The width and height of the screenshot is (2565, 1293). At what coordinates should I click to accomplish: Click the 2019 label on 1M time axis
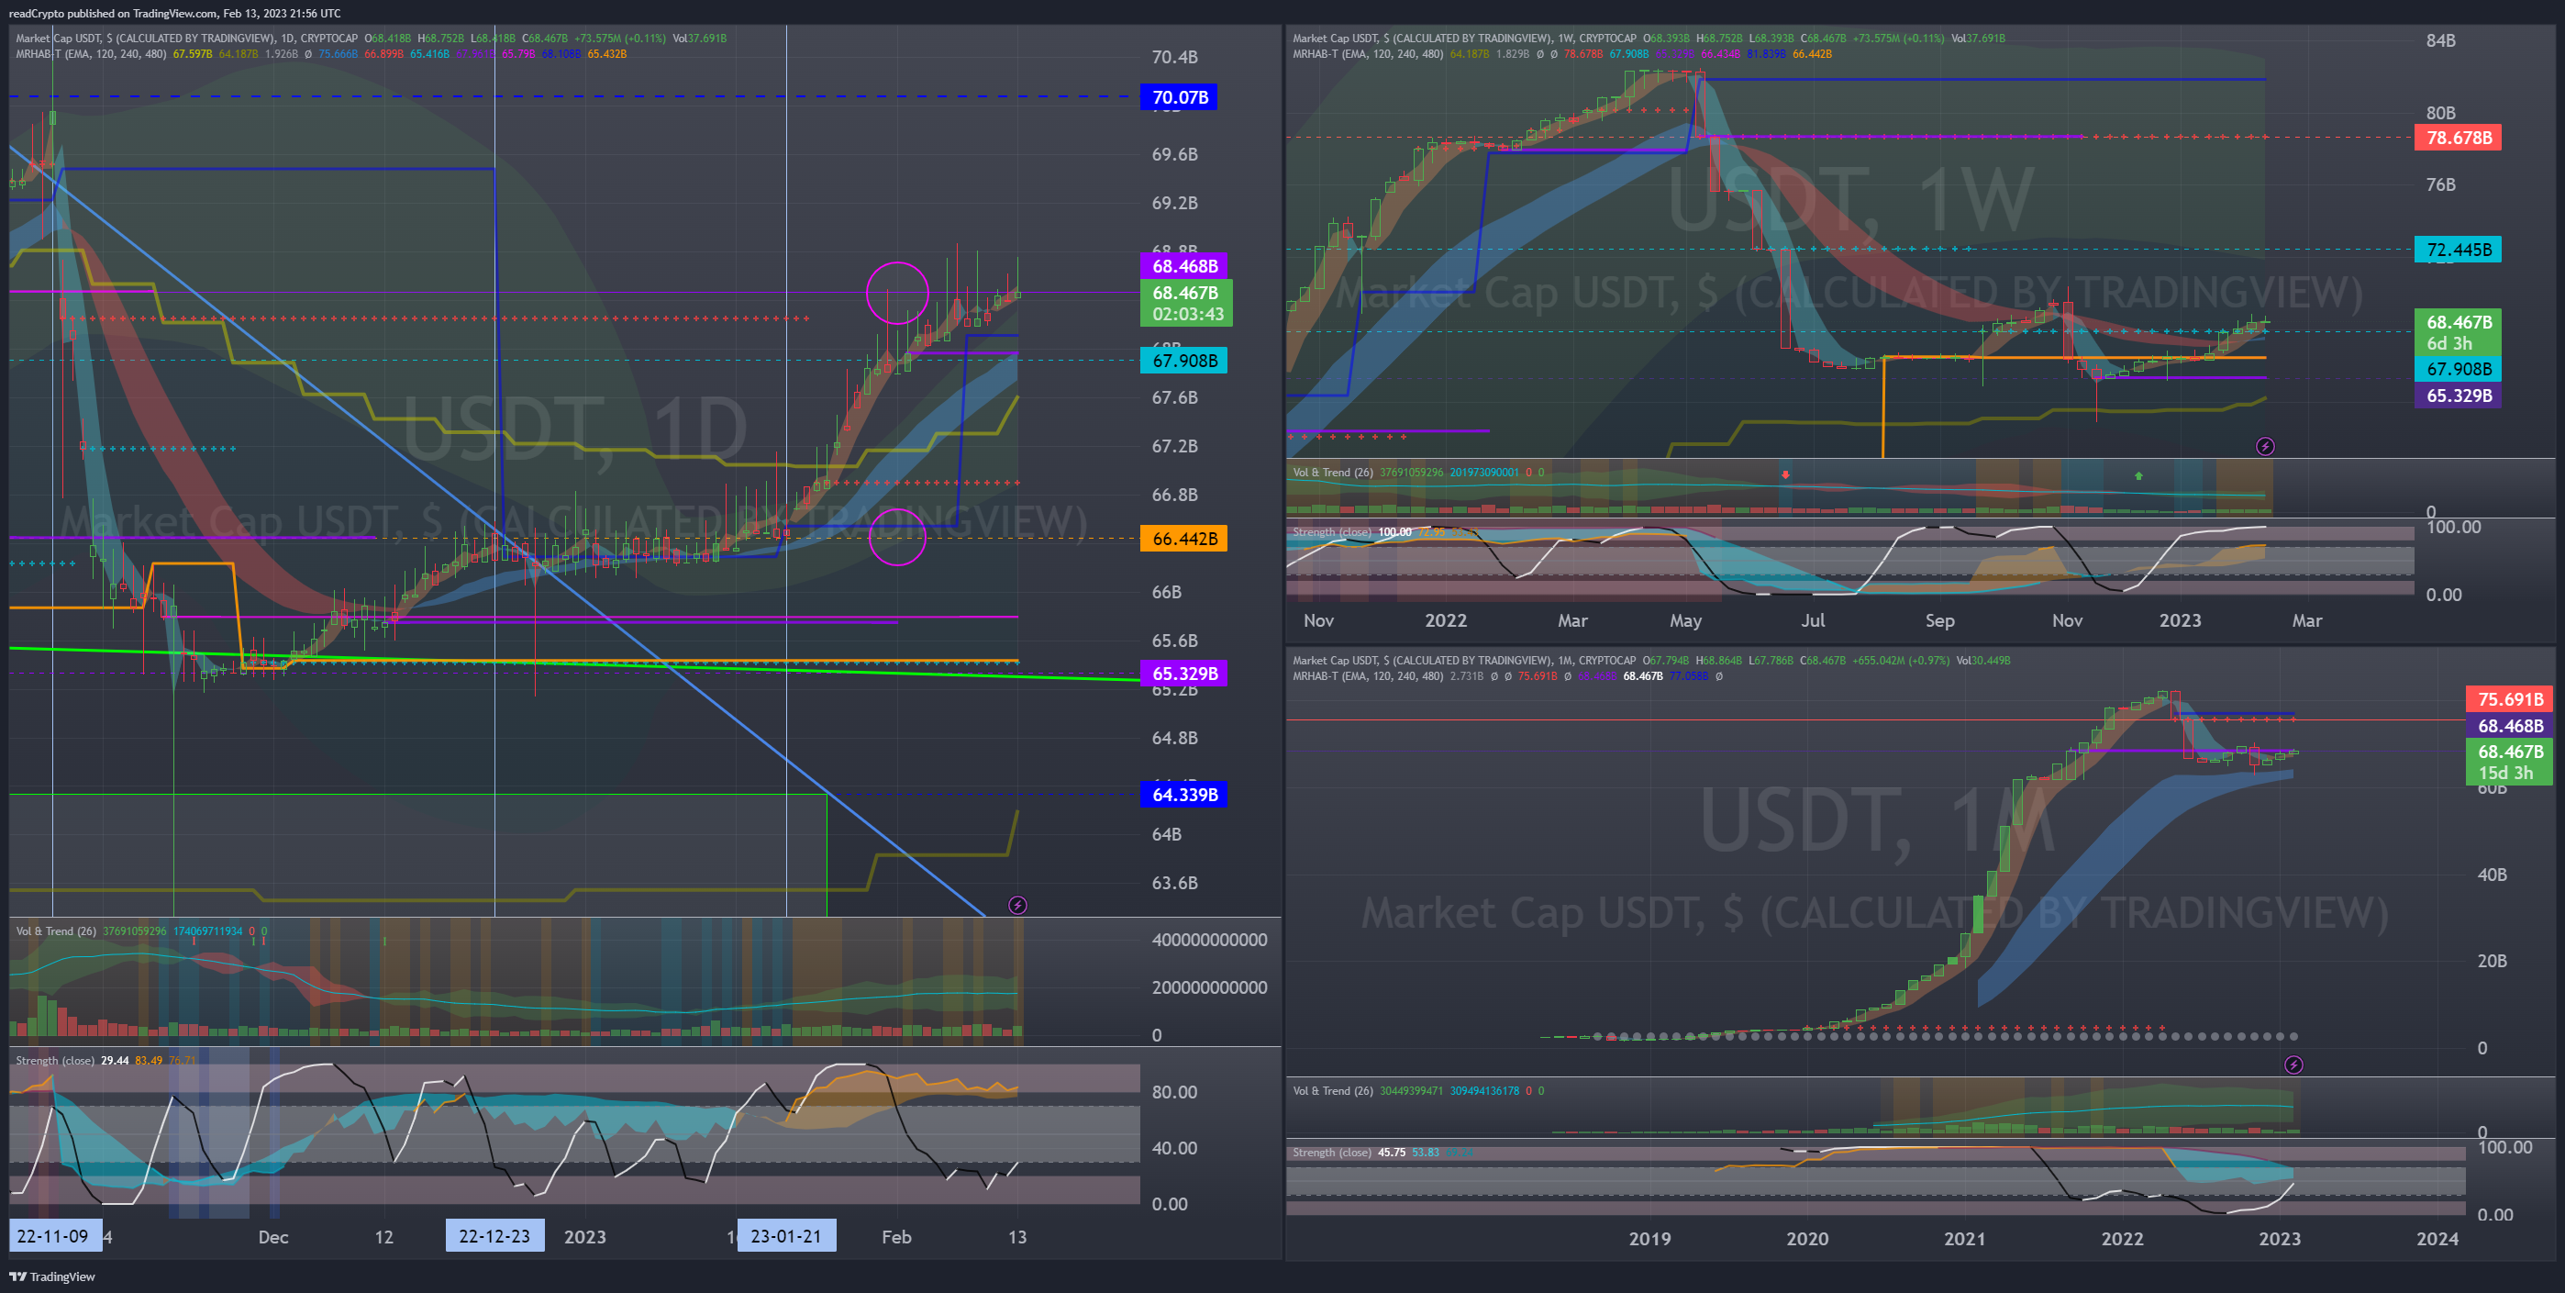pyautogui.click(x=1649, y=1238)
